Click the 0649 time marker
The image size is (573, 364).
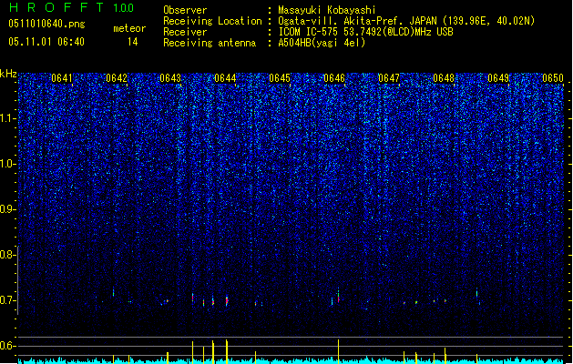(x=498, y=78)
